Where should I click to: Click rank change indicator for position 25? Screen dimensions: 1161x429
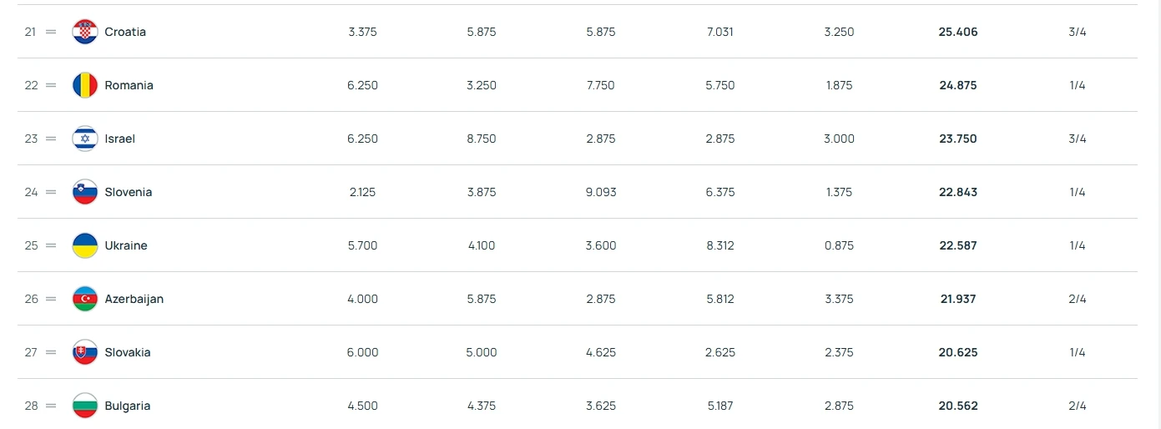pos(51,245)
